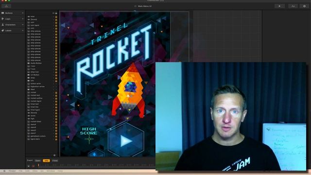
Task: Switch to the Idle event tab
Action: click(46, 160)
